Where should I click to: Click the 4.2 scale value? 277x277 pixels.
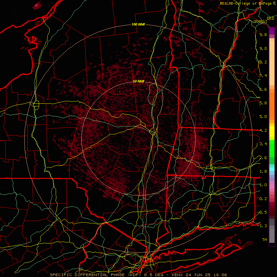(263, 130)
